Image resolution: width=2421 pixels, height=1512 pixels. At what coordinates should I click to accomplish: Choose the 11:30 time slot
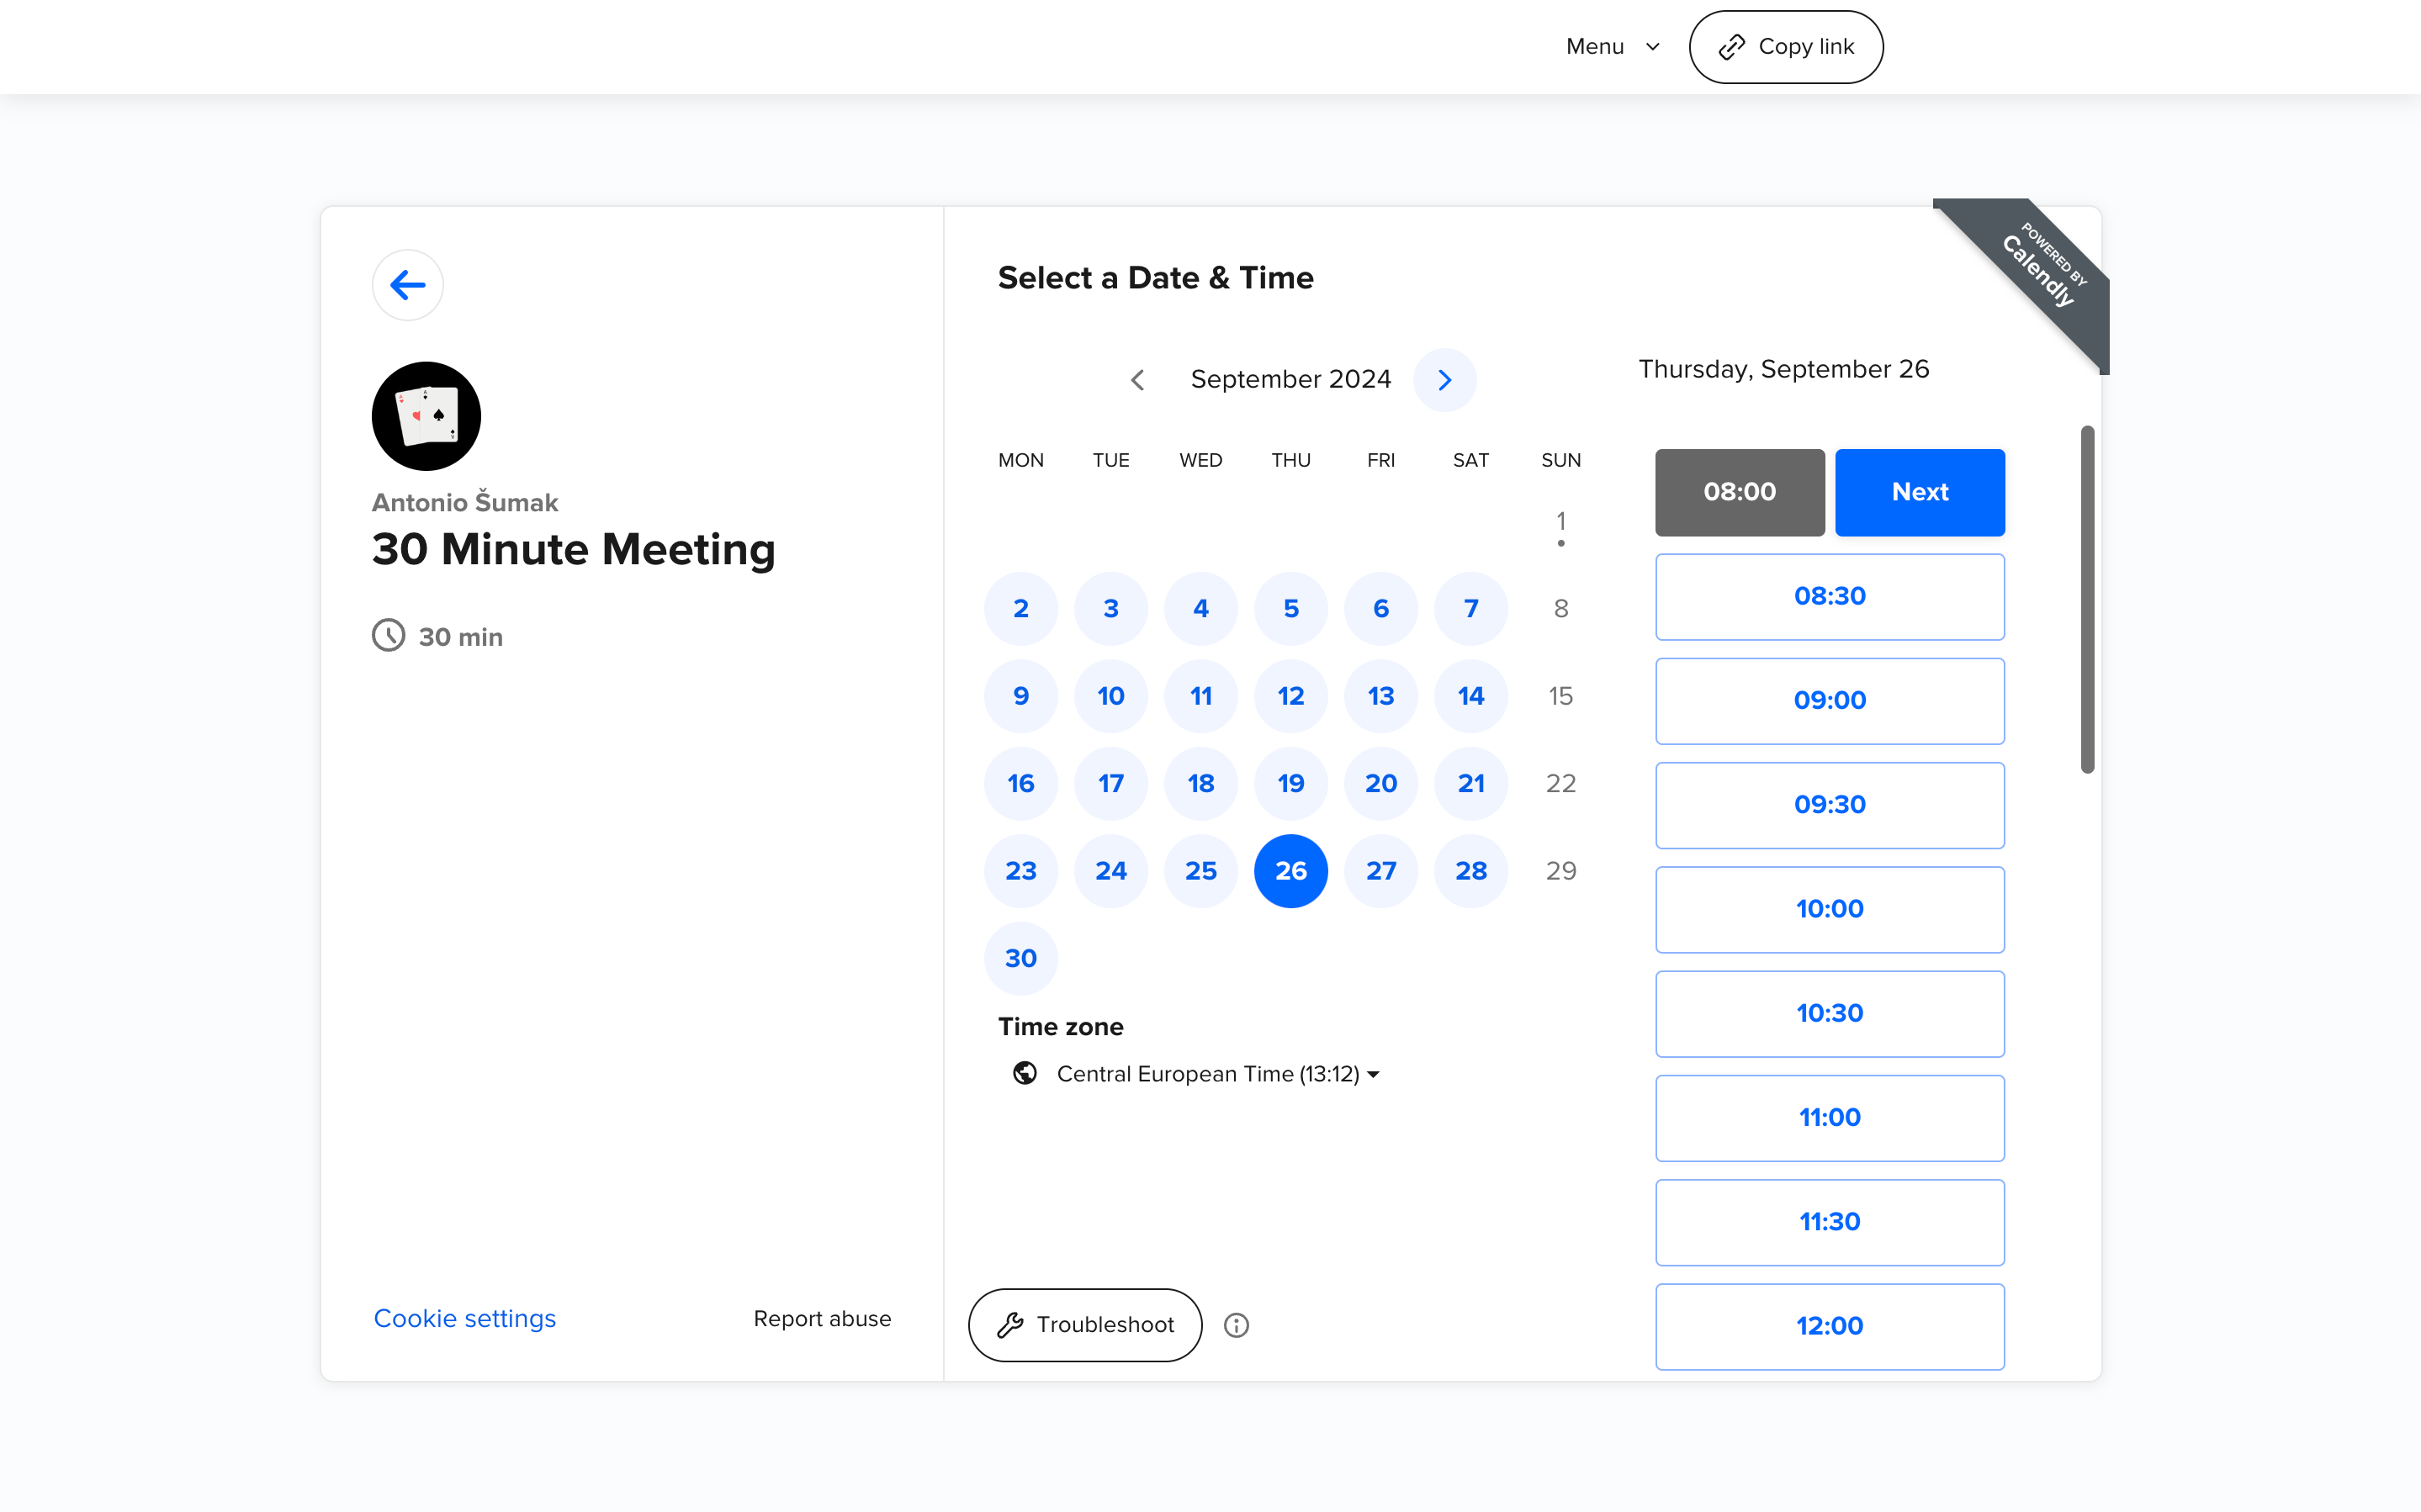(1829, 1222)
